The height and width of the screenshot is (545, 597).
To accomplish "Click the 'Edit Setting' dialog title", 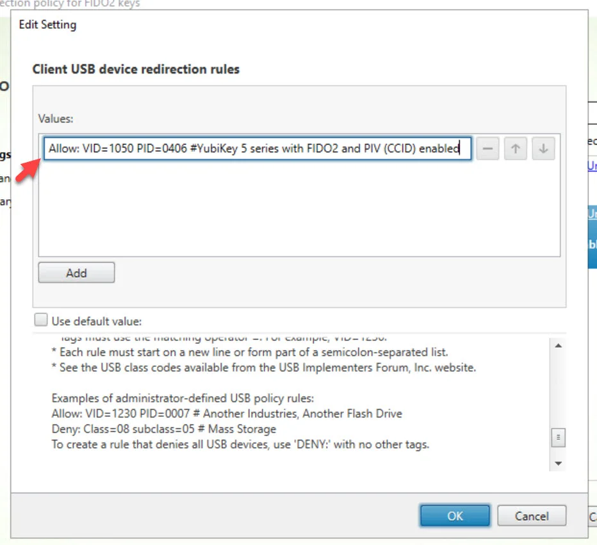I will pos(47,25).
